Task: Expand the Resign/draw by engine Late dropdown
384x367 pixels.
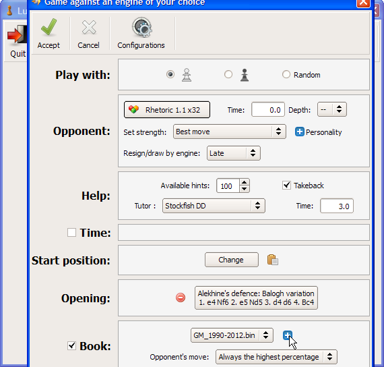Action: [x=233, y=153]
